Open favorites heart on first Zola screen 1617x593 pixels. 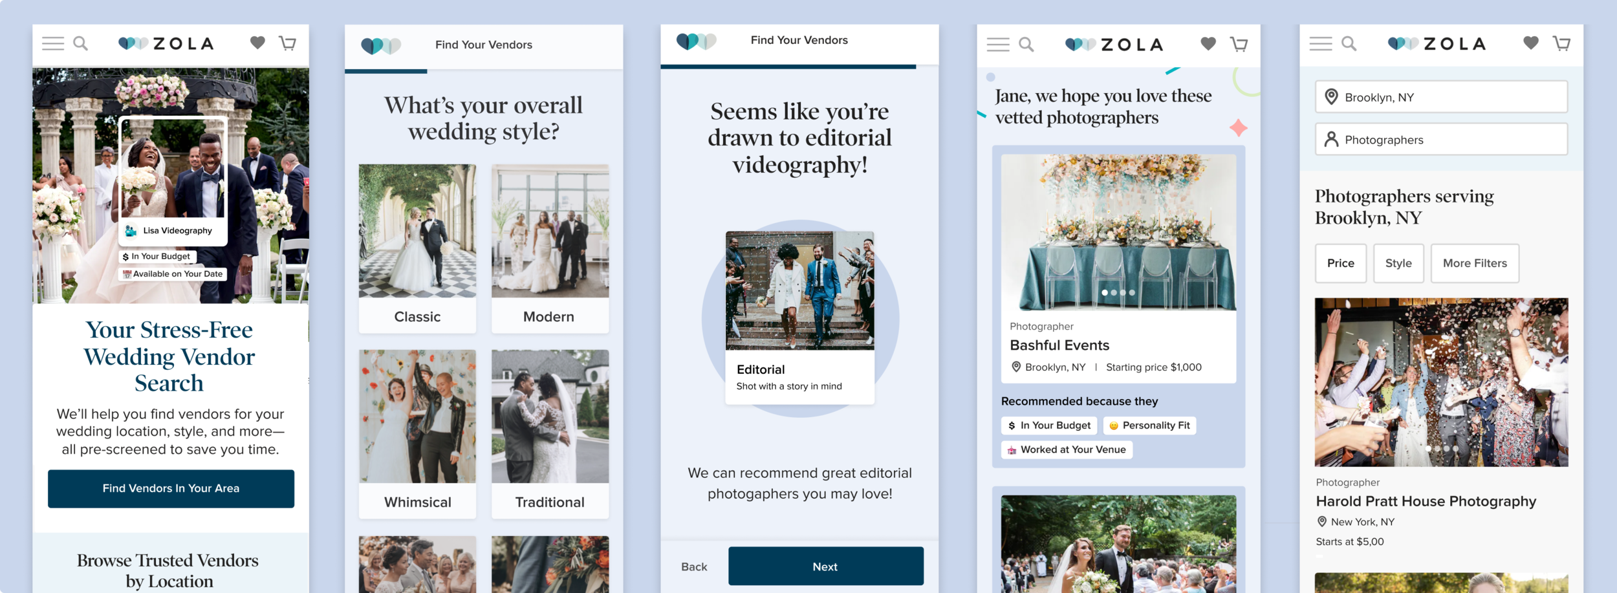pos(257,43)
